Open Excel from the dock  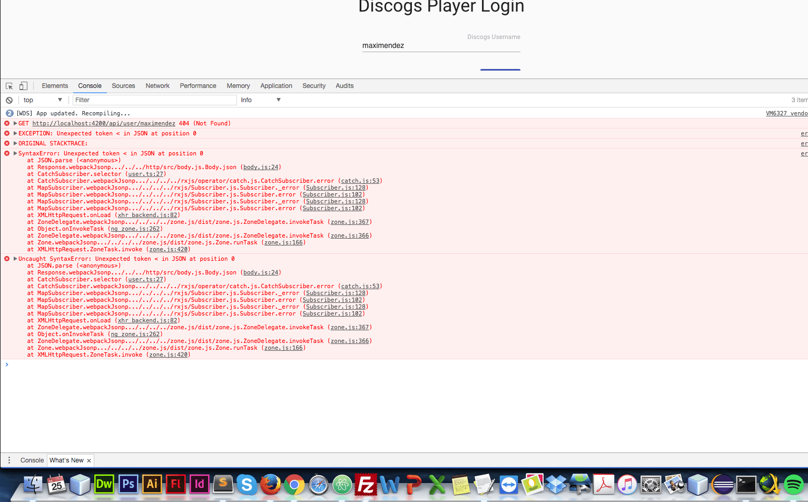[x=437, y=485]
